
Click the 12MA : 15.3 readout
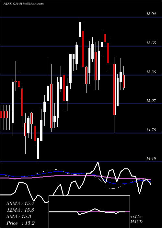tap(20, 210)
